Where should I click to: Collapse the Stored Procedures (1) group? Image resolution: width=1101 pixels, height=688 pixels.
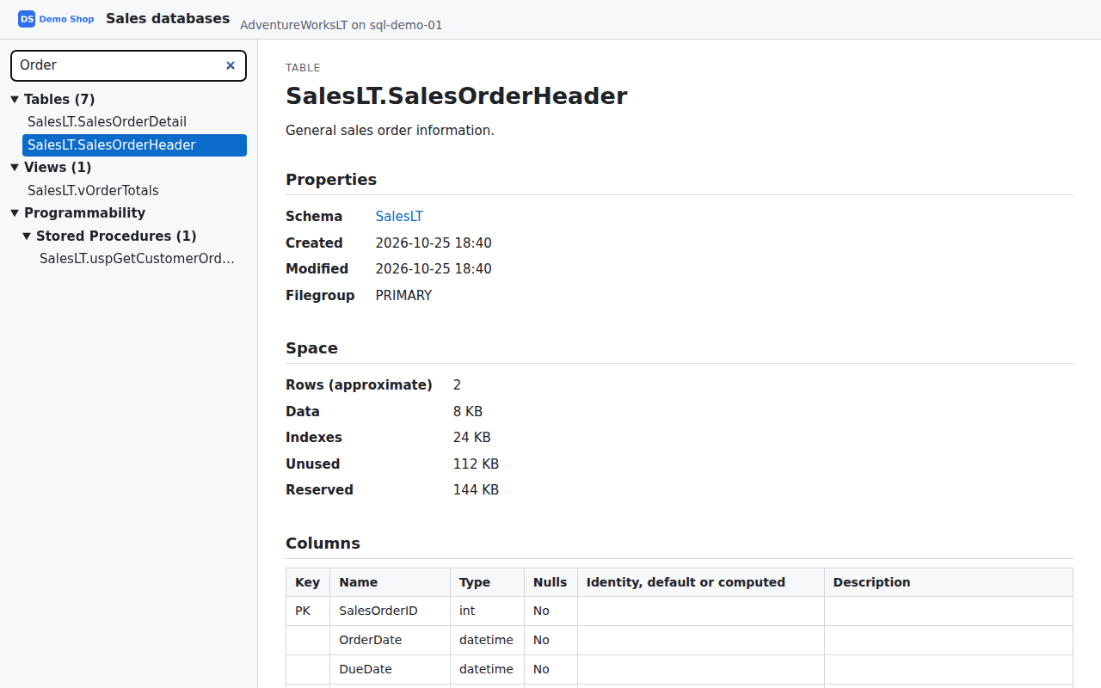pyautogui.click(x=27, y=236)
